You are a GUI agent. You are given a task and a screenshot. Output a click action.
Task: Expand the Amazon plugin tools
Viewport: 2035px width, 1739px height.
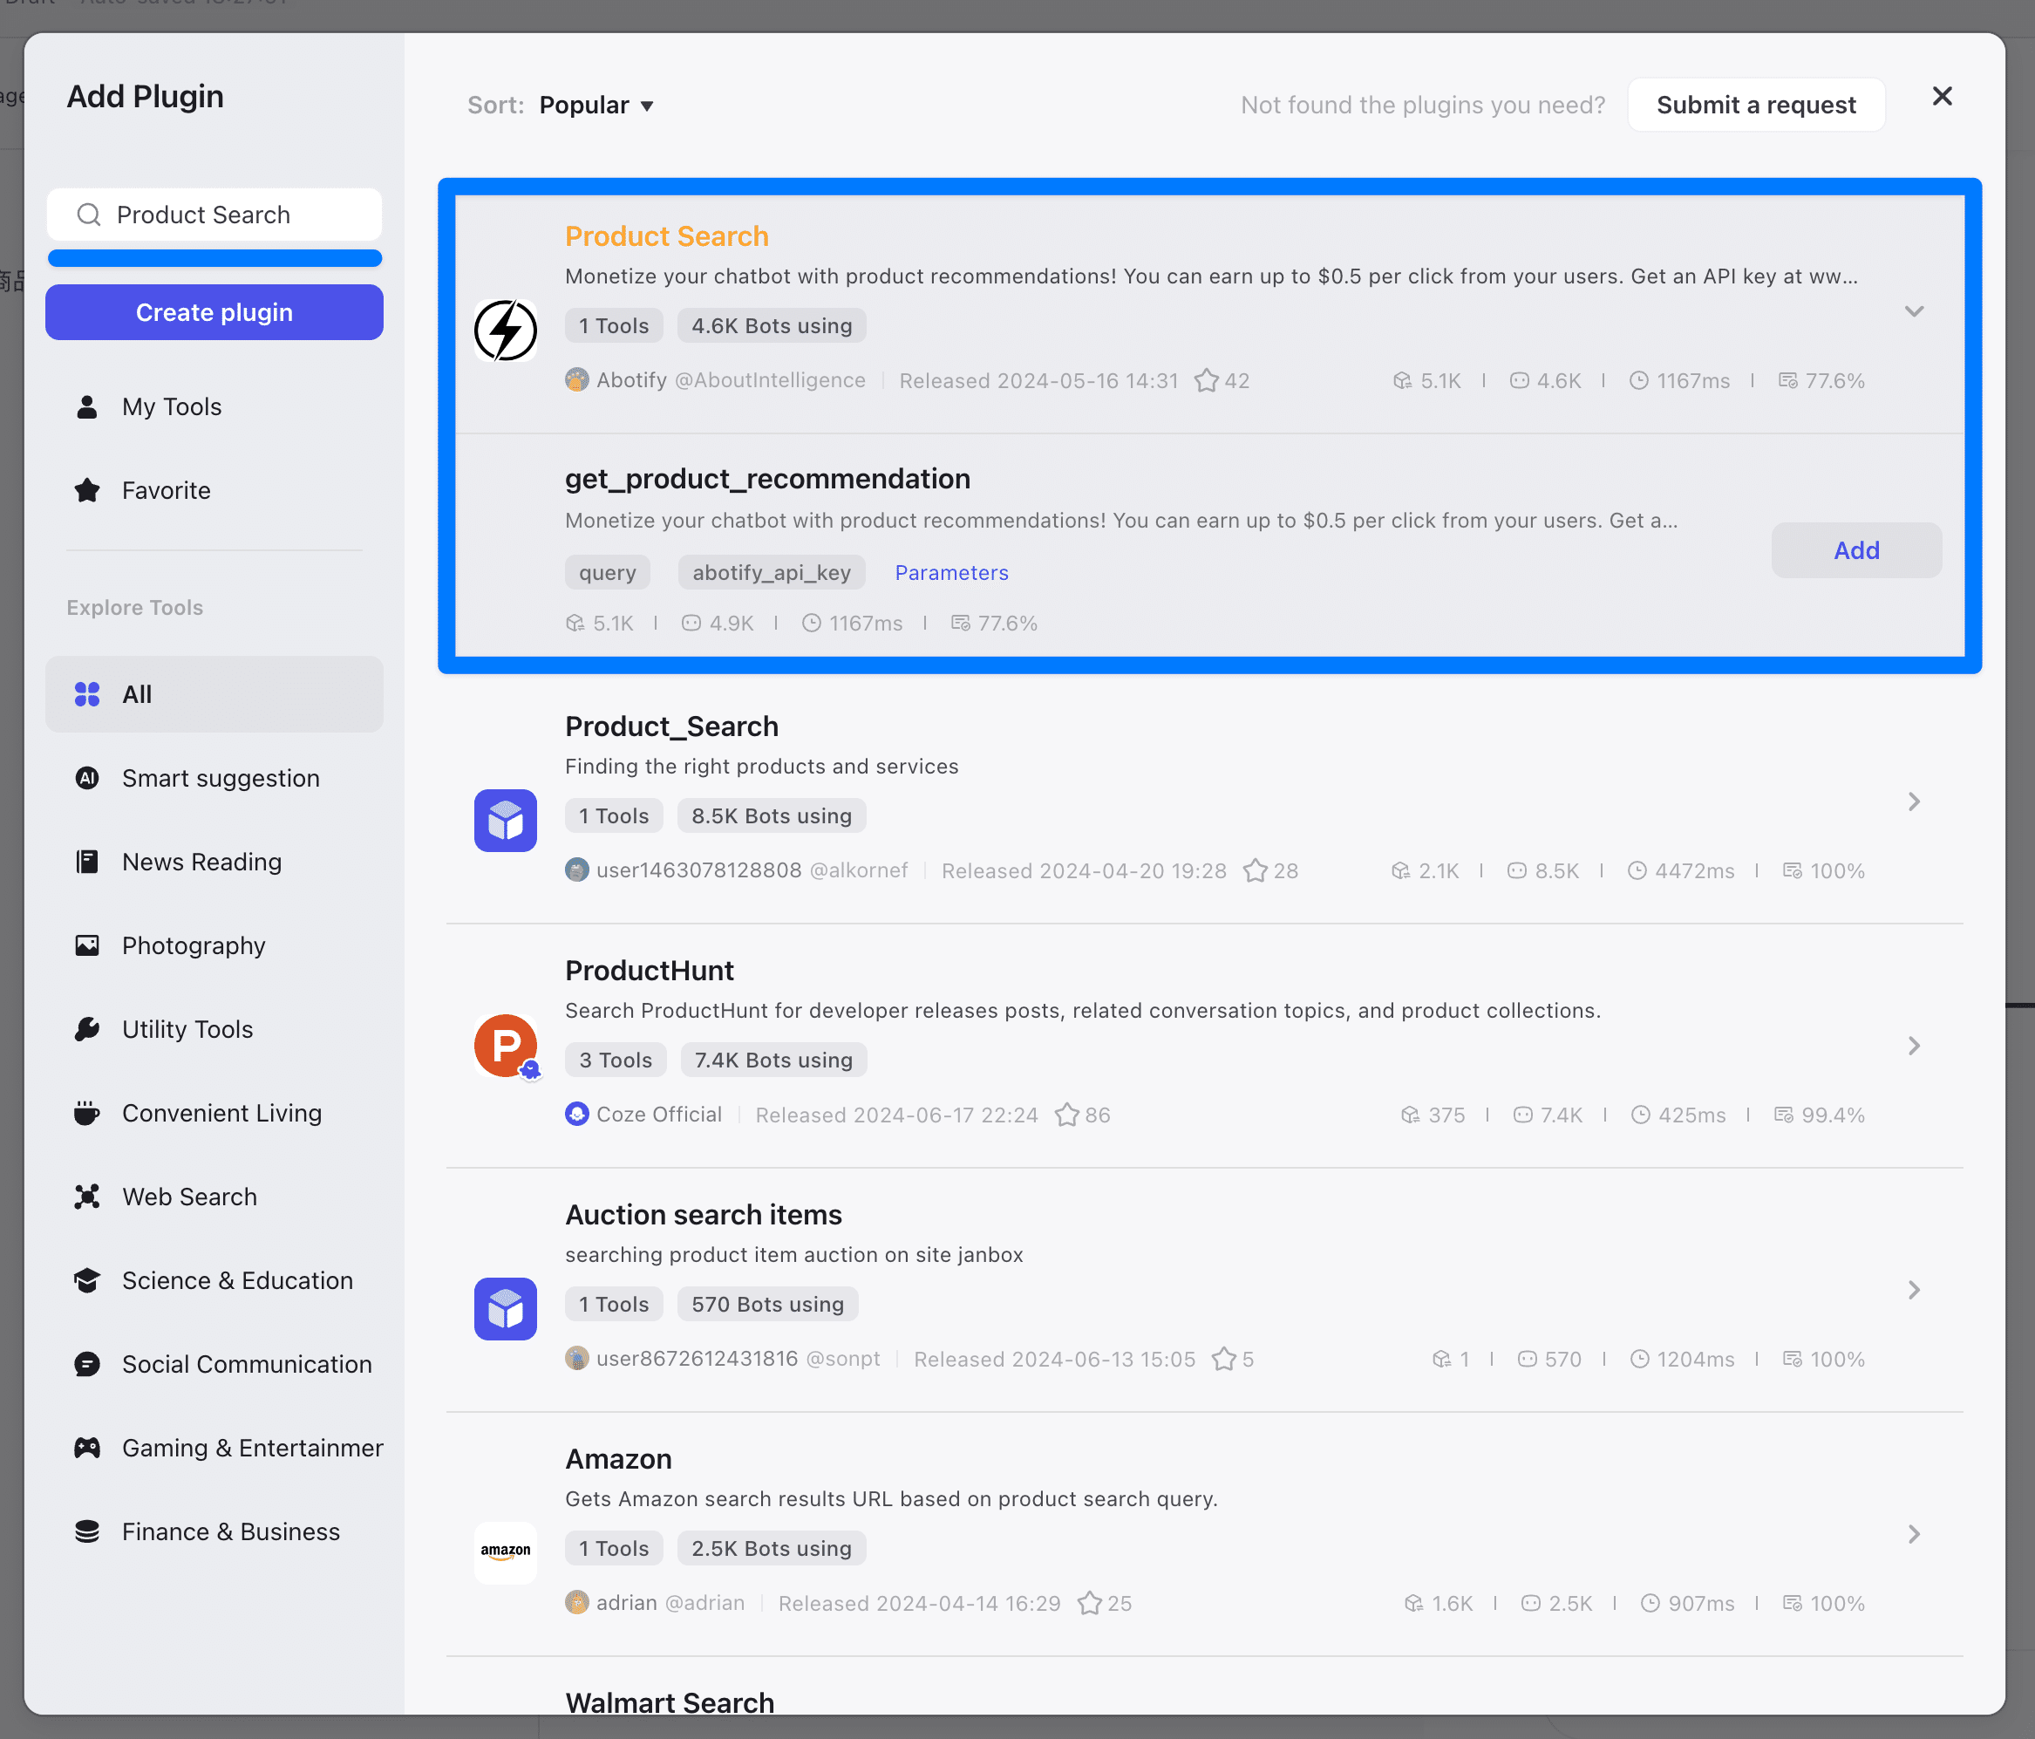pos(1913,1534)
